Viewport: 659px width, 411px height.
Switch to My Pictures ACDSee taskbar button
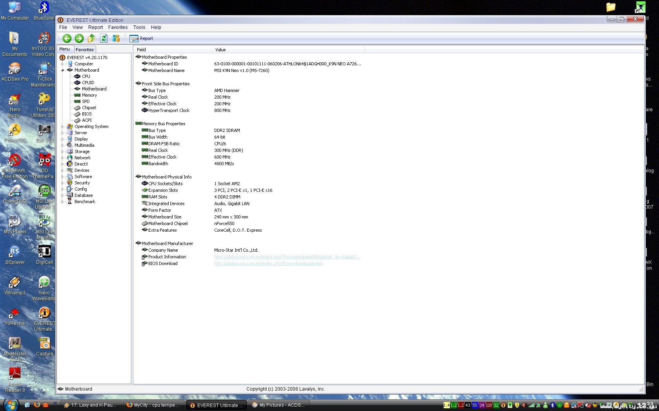[x=279, y=405]
